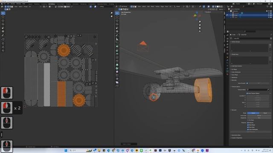Collapse the Remesh panel

click(x=234, y=110)
